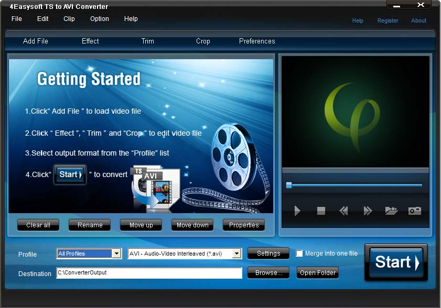Open the Crop tool

click(x=203, y=41)
